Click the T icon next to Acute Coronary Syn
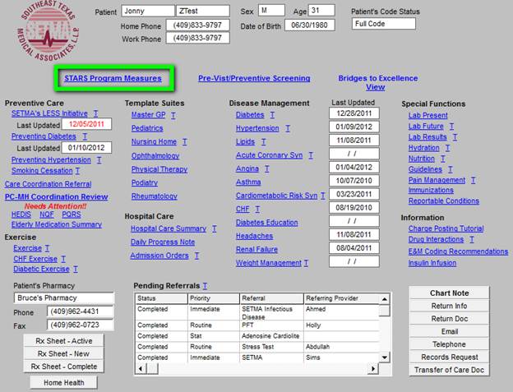Viewport: 513px width, 392px height. 311,155
